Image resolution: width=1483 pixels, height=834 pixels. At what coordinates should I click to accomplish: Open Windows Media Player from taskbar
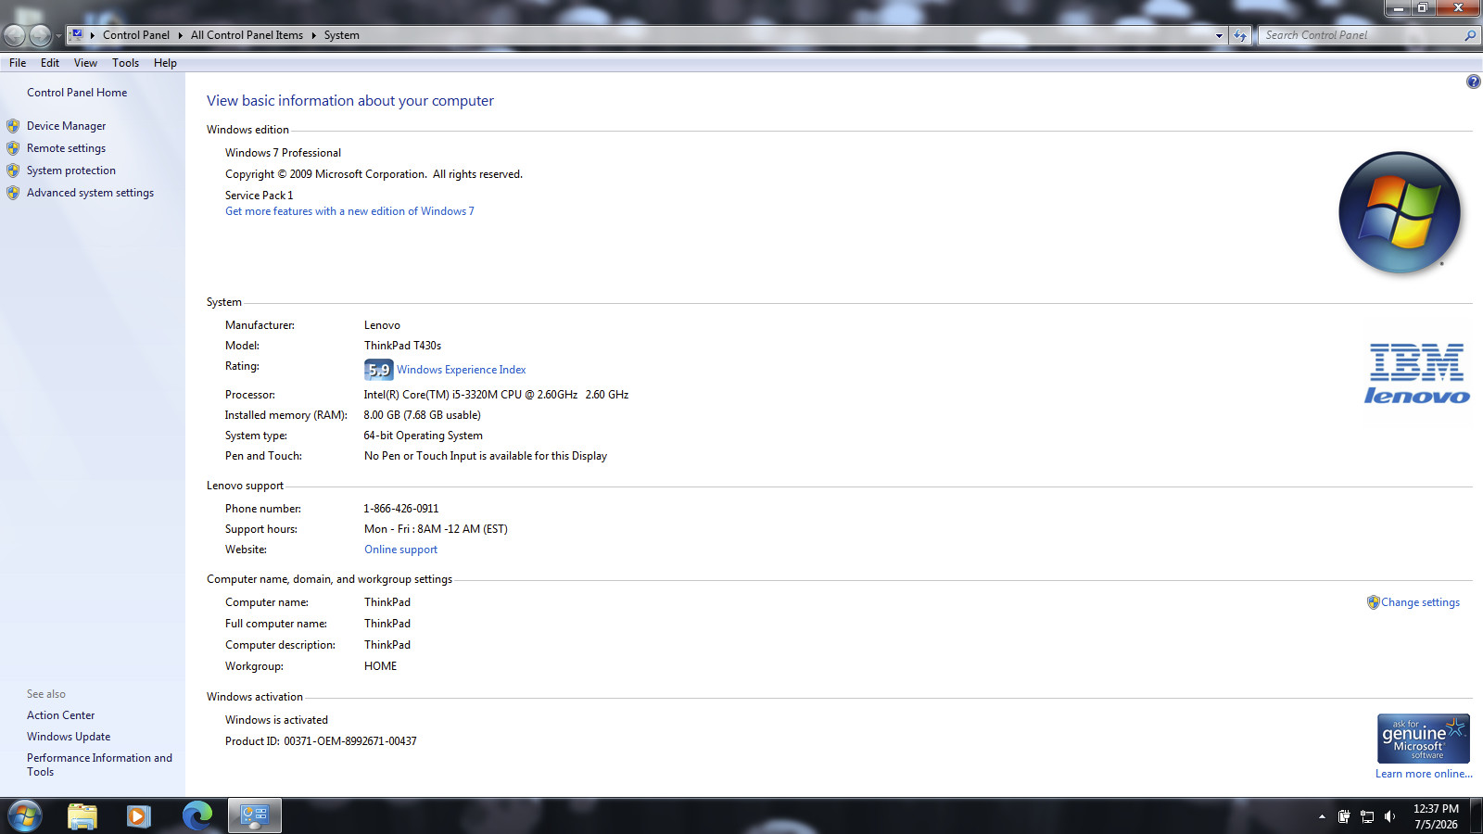coord(139,816)
